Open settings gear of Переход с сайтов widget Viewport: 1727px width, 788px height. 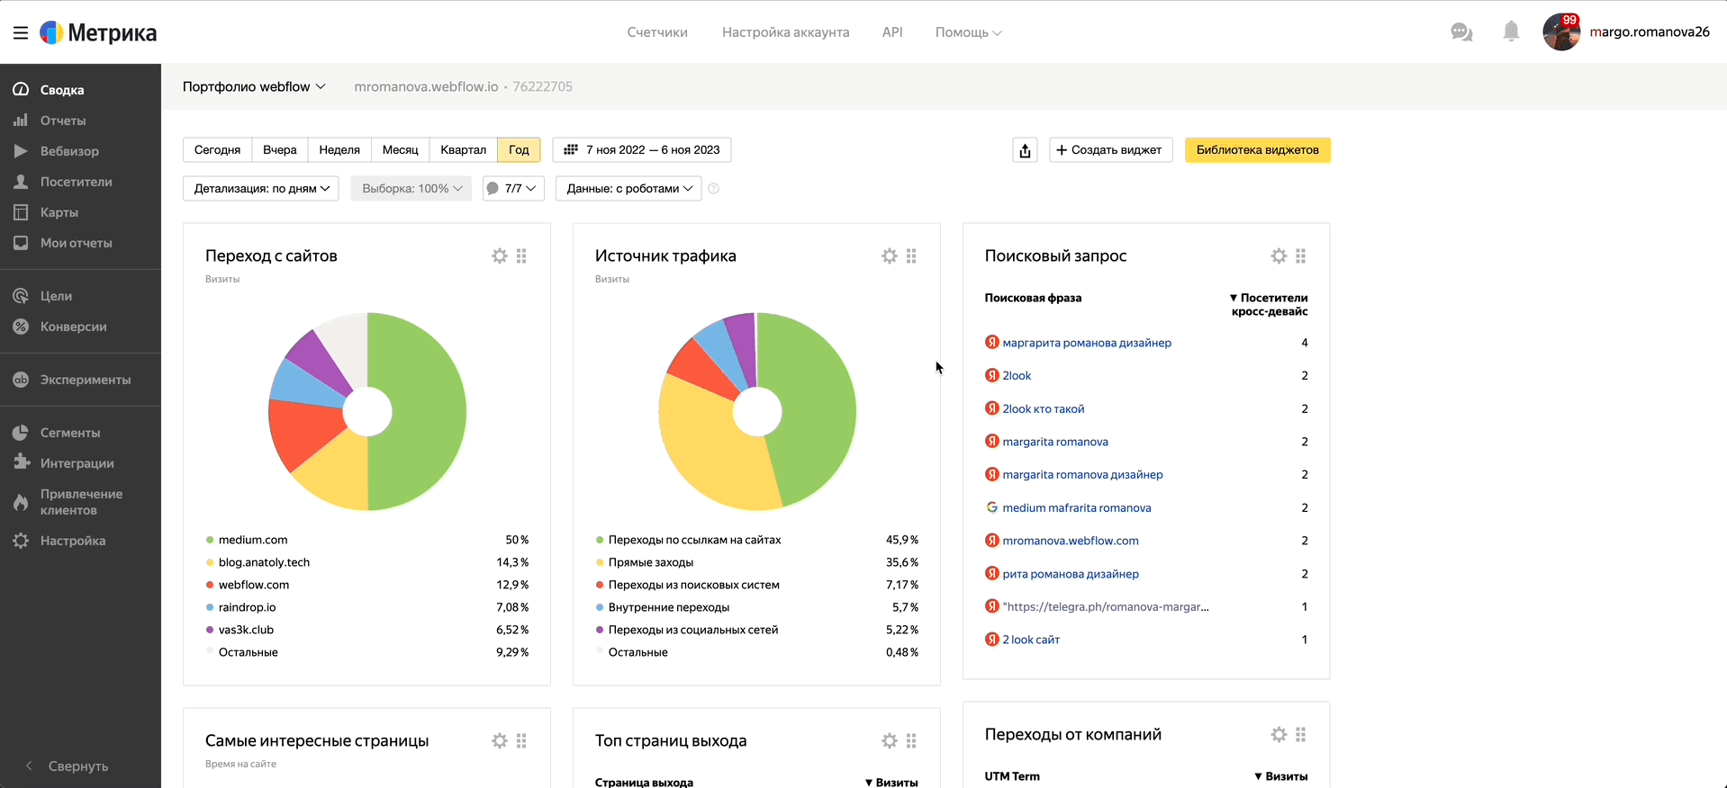point(500,256)
